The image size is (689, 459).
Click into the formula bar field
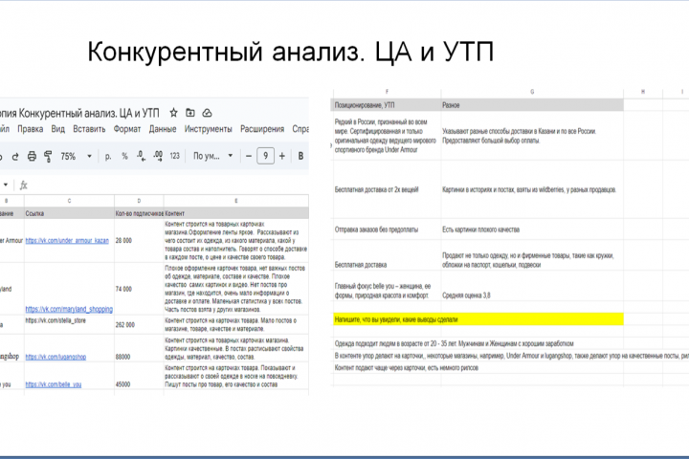tap(169, 186)
